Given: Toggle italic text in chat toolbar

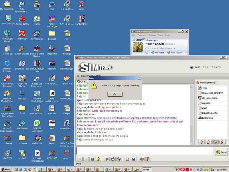Looking at the screenshot, I should pos(86,159).
